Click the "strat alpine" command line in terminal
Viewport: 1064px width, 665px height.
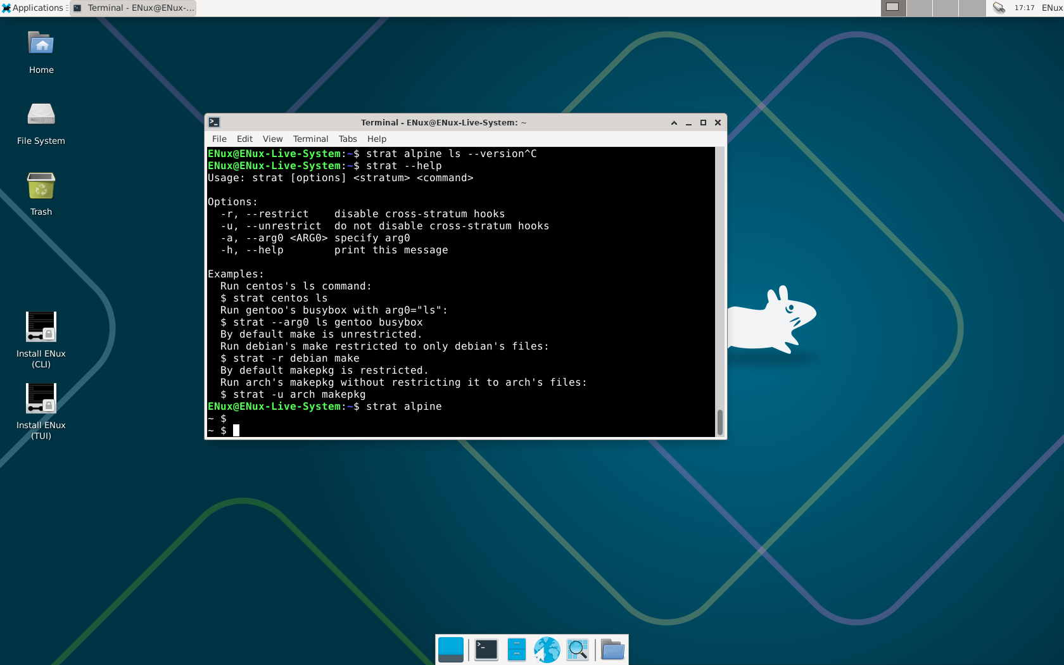pos(325,407)
